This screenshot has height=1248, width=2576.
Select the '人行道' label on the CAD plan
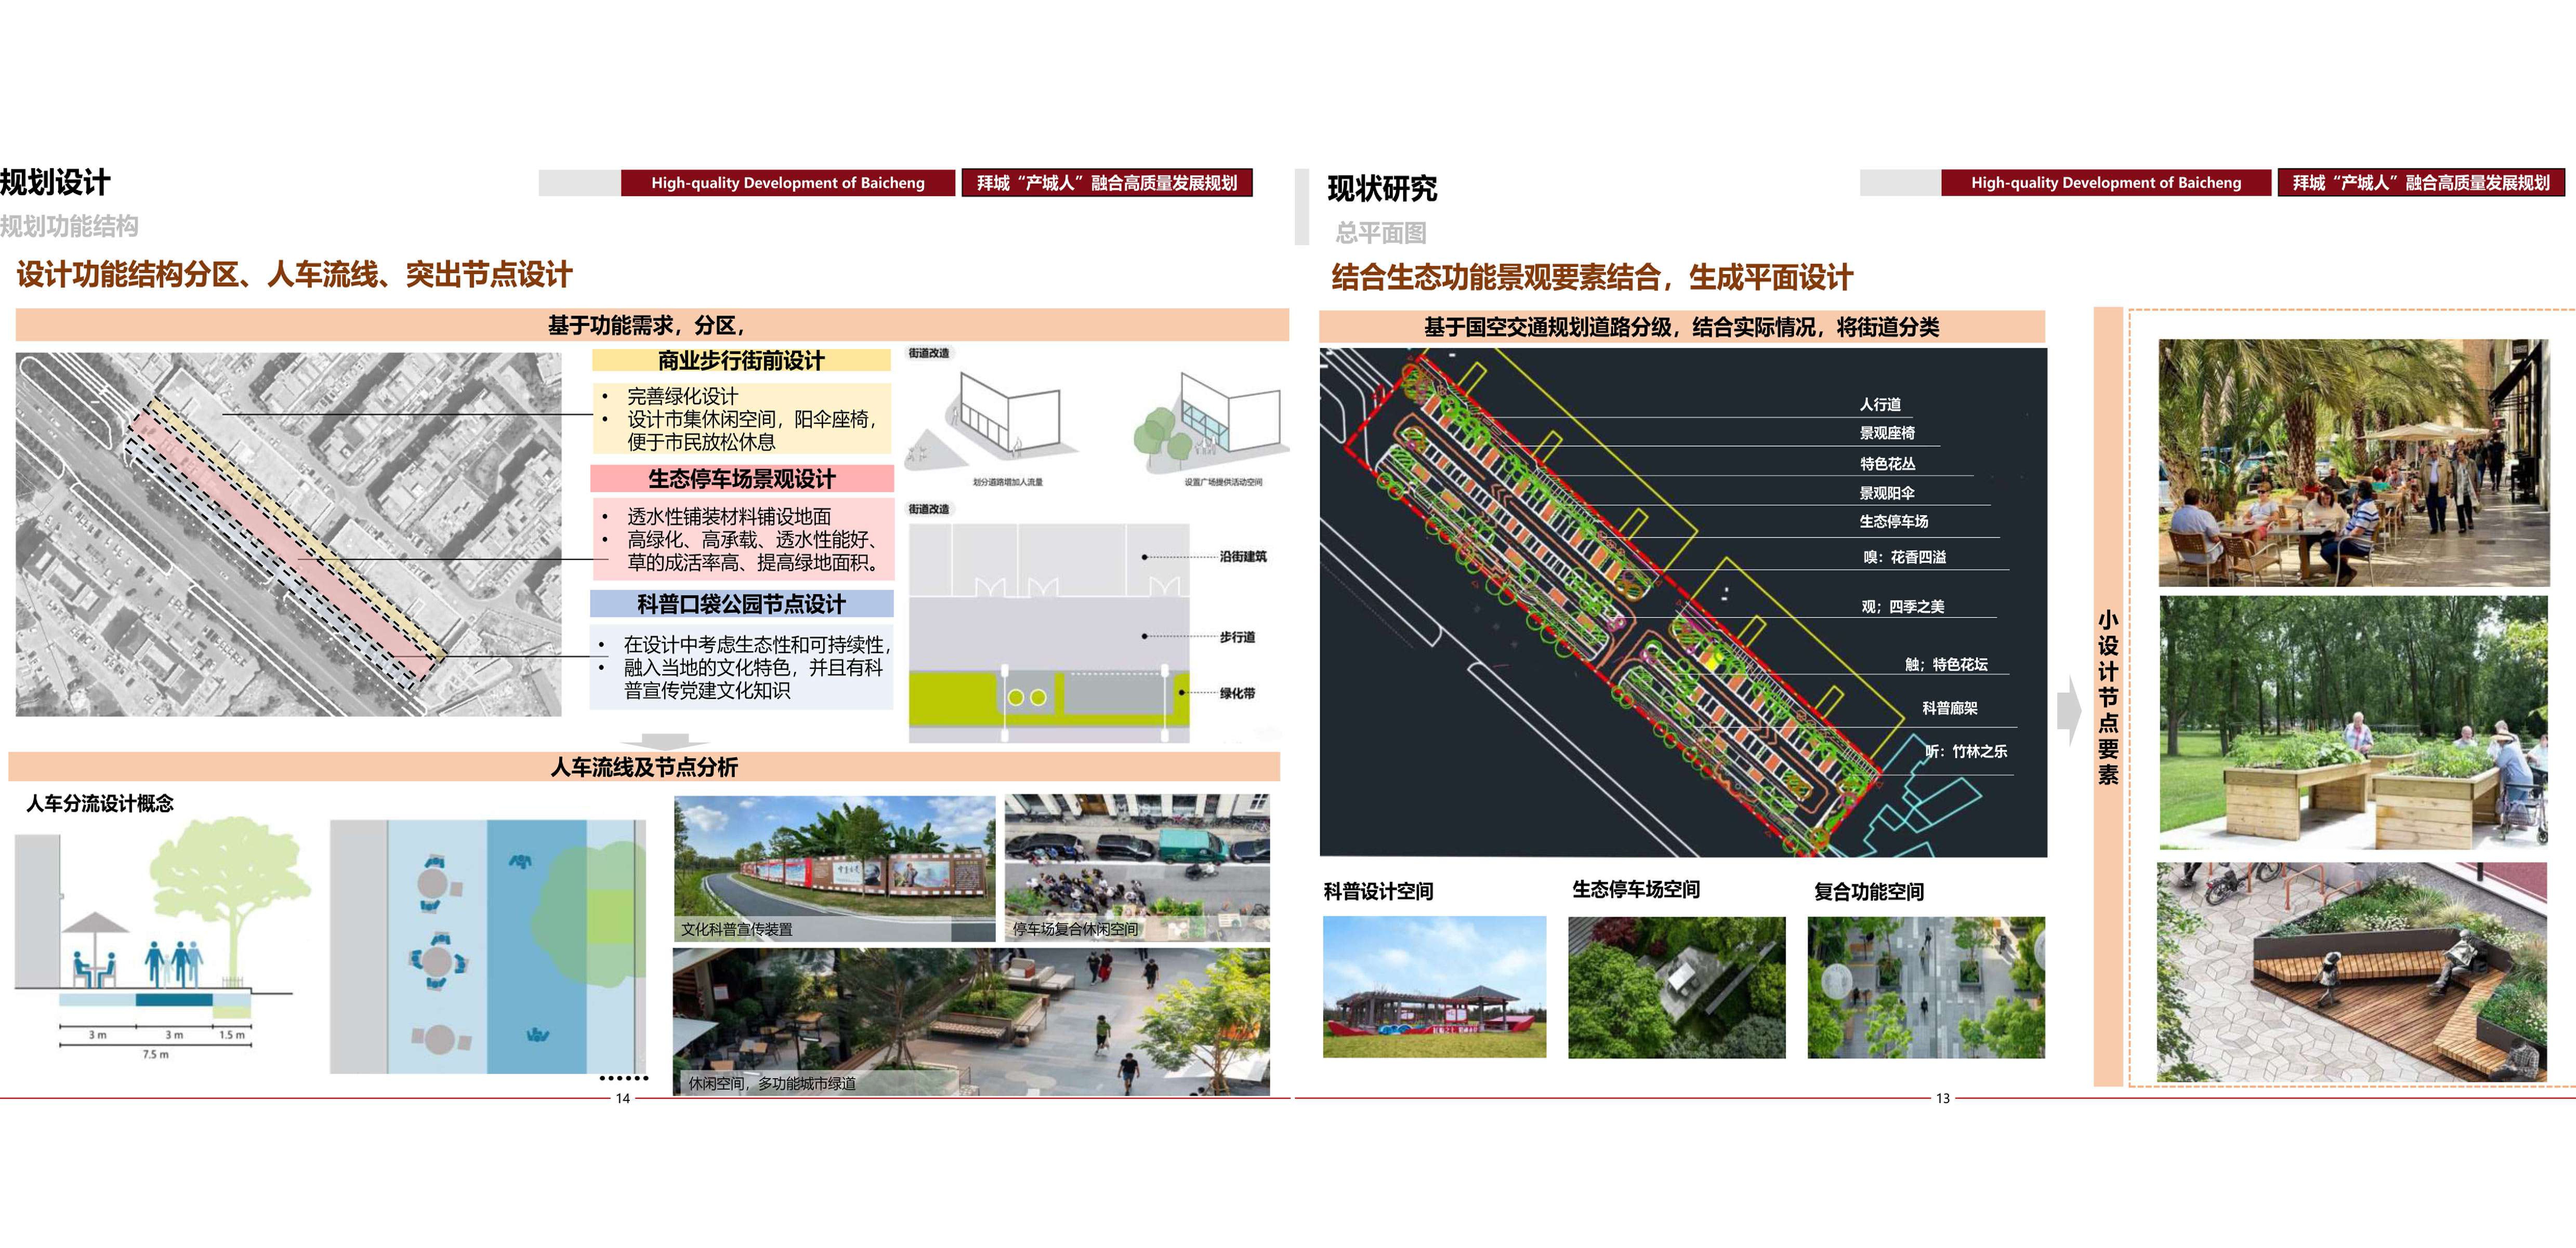[x=1880, y=405]
